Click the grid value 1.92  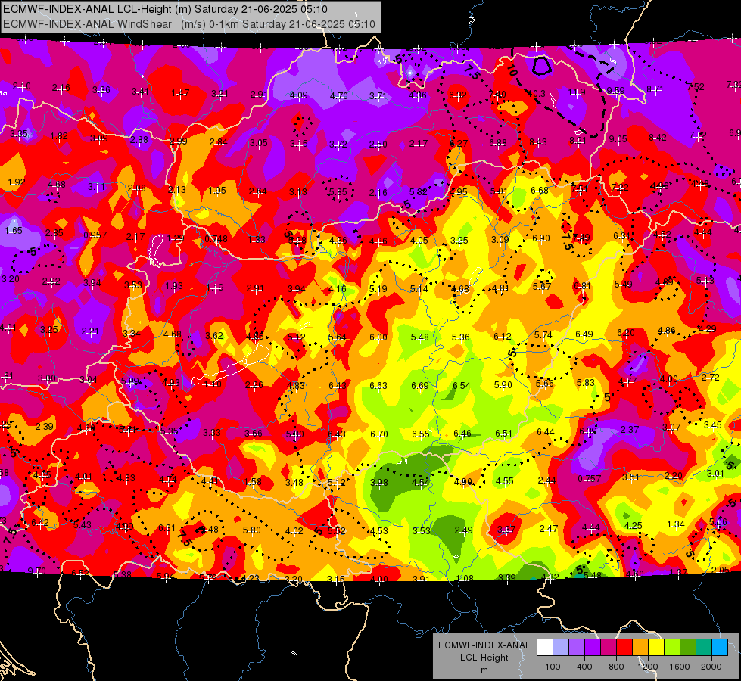pyautogui.click(x=17, y=182)
